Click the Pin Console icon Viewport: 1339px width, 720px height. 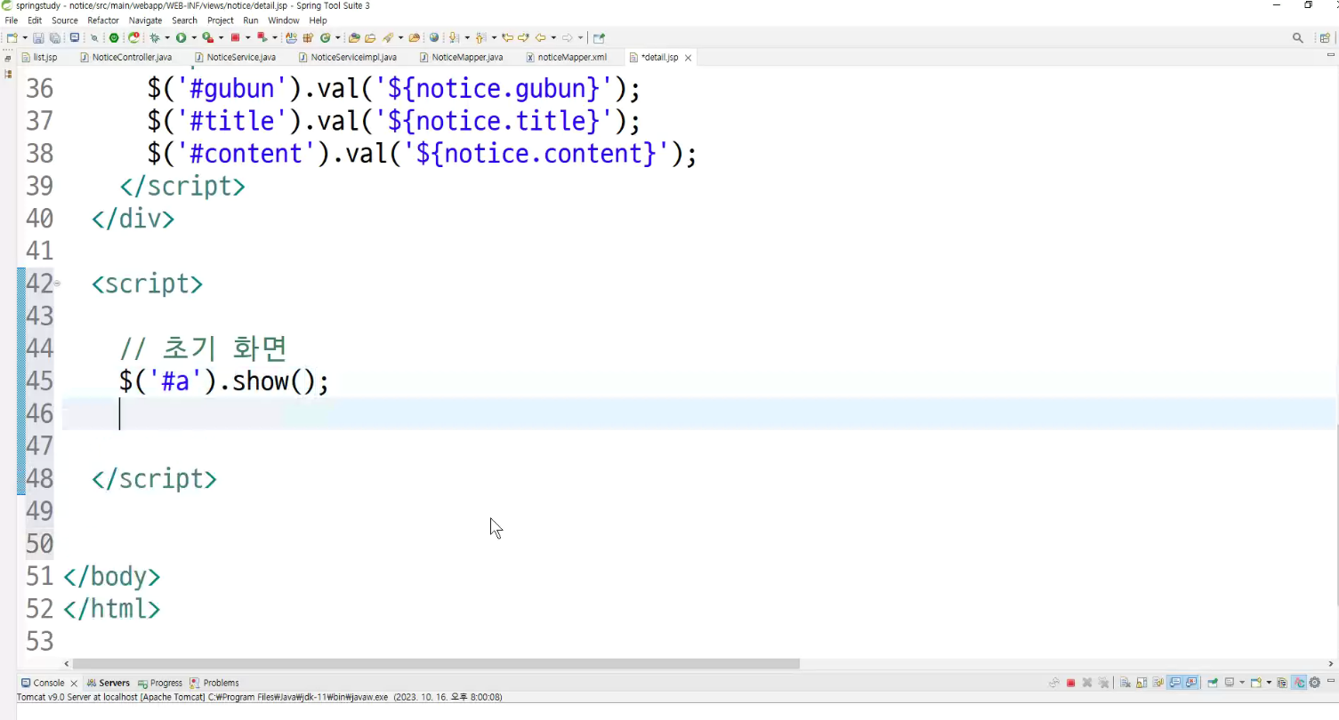(1212, 683)
